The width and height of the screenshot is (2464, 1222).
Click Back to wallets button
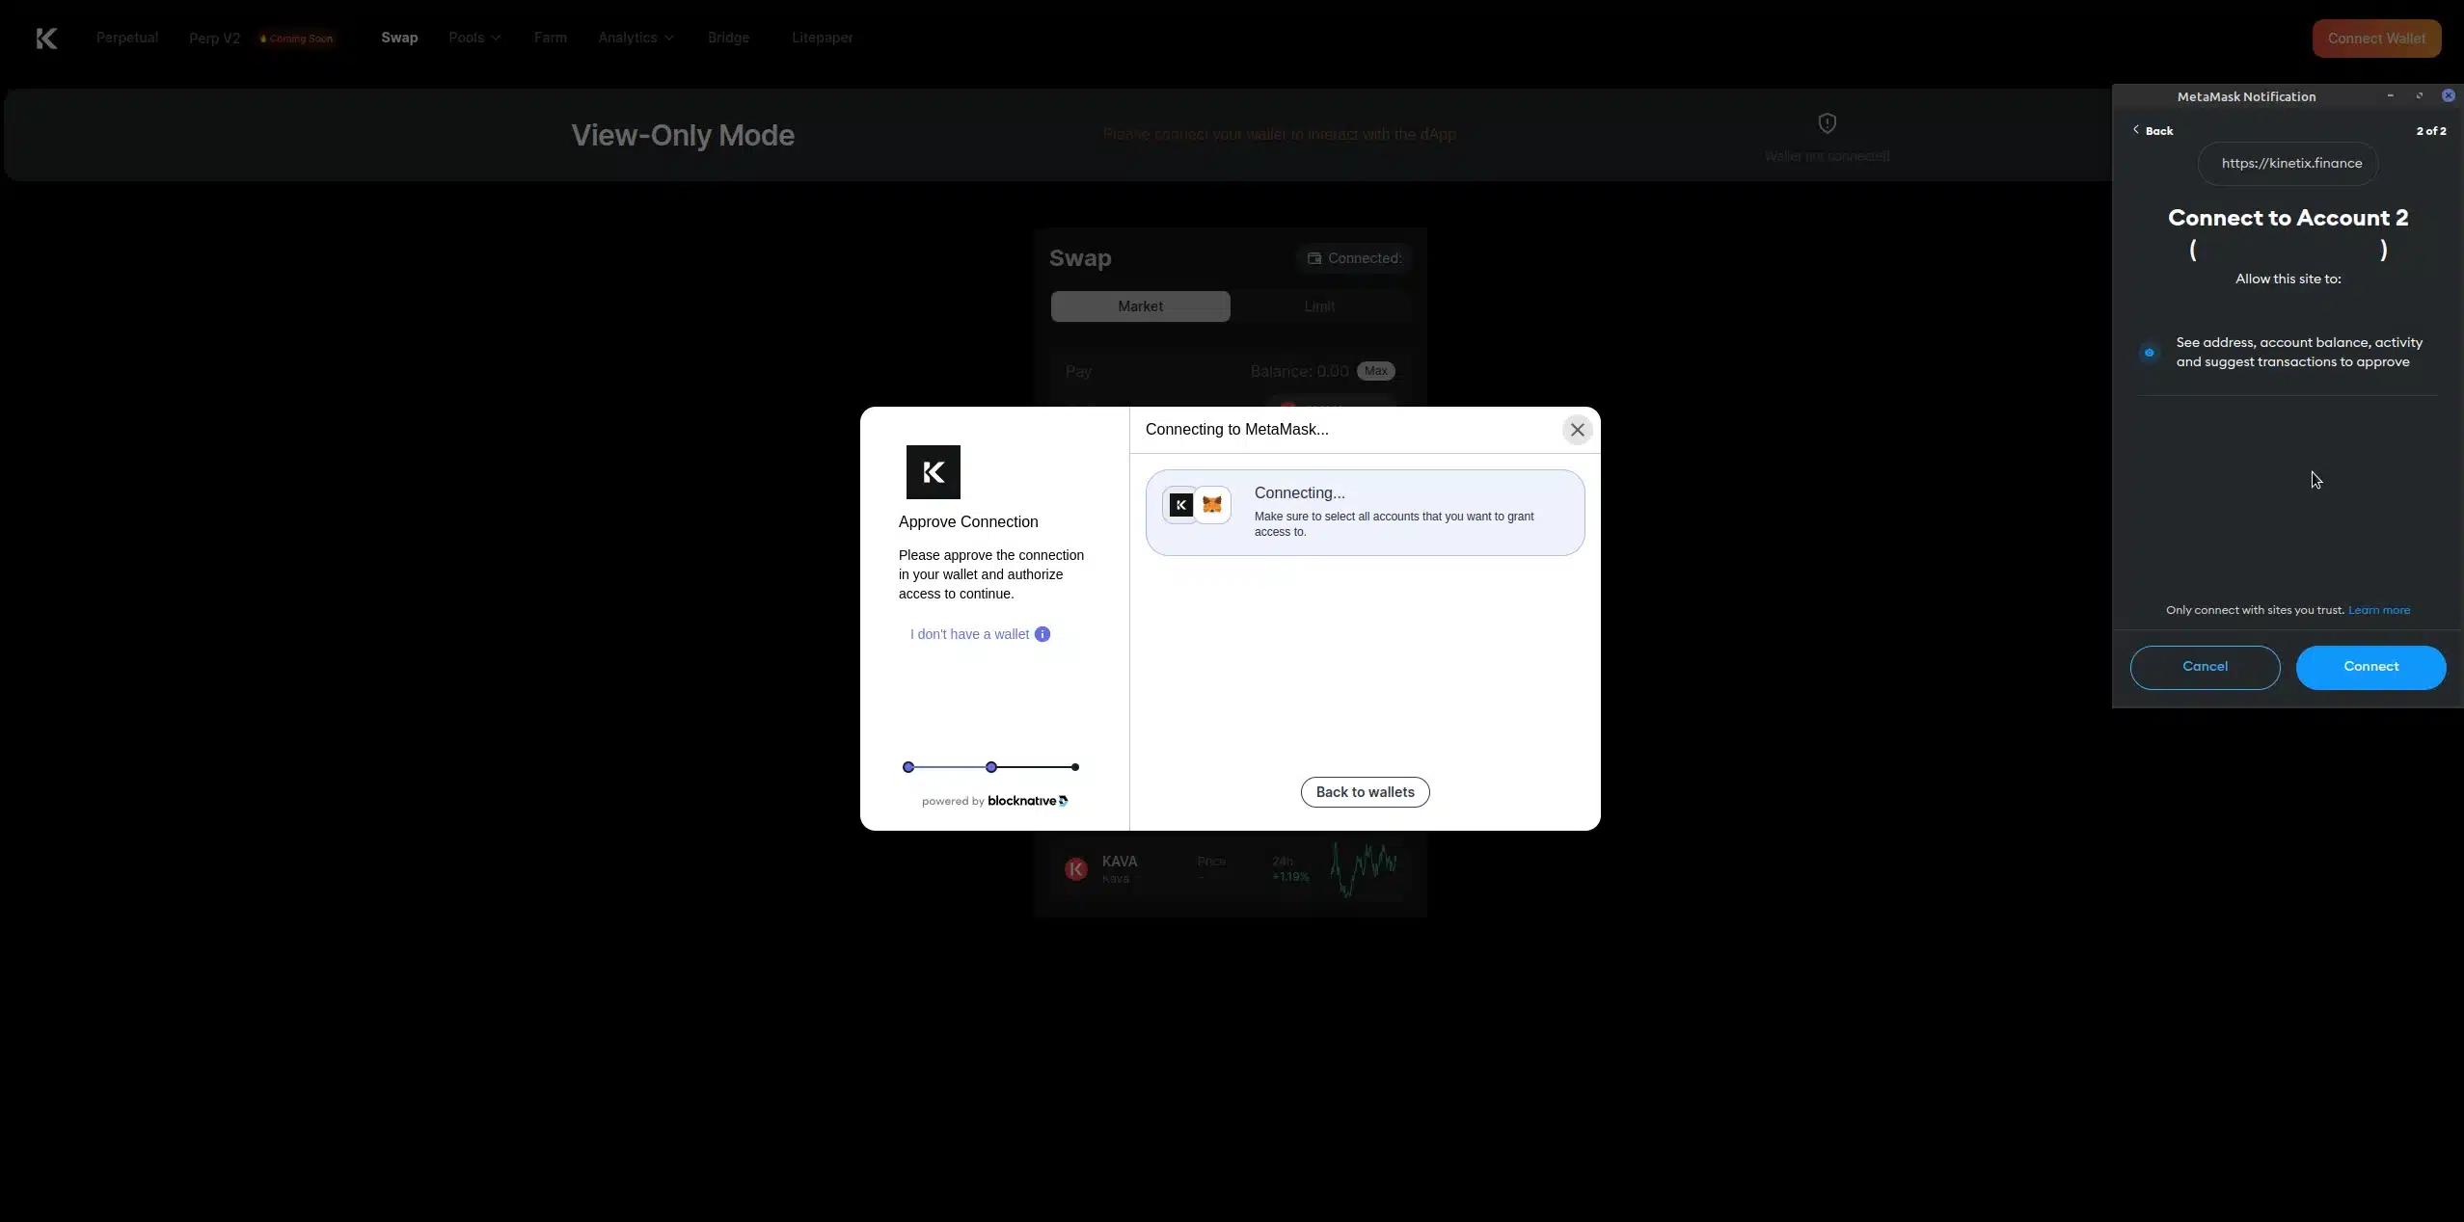click(1365, 792)
